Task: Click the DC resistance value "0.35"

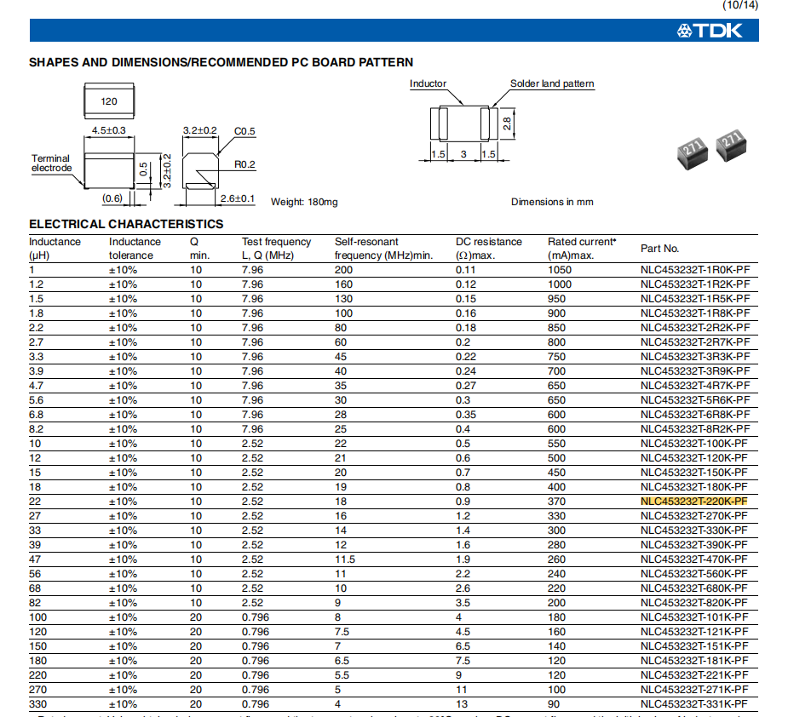Action: coord(466,415)
